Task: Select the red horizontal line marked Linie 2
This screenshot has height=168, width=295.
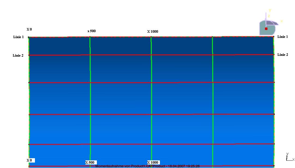Action: coord(151,55)
